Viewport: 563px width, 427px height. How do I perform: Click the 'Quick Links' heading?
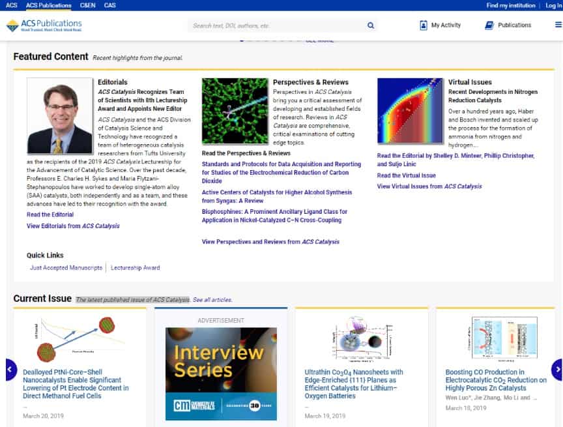tap(45, 256)
